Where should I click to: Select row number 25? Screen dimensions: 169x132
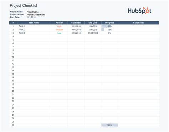tap(13, 108)
